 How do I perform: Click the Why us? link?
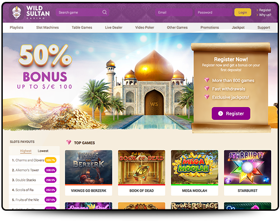[264, 15]
